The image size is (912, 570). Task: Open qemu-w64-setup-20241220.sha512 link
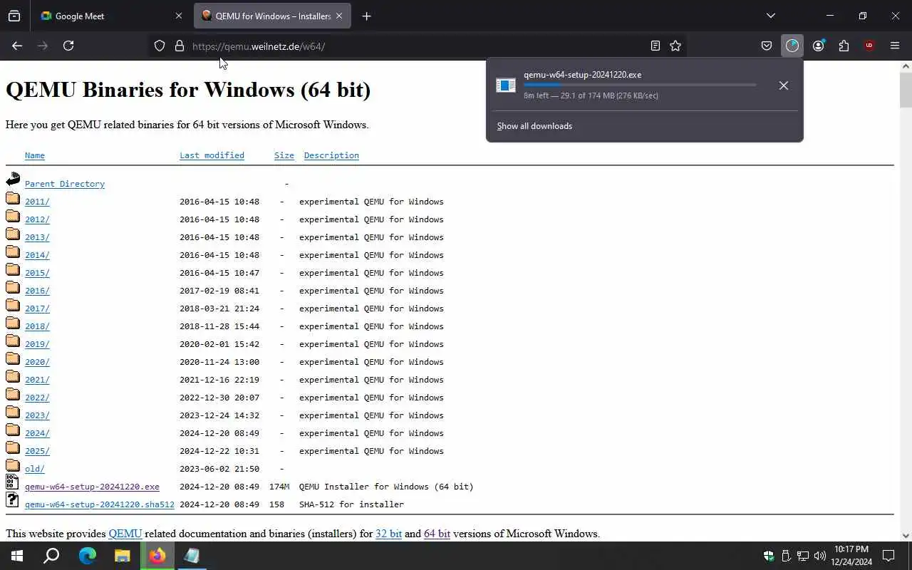tap(100, 504)
